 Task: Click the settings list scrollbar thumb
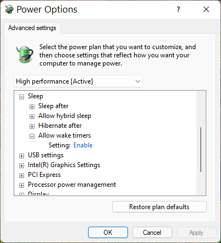click(201, 150)
